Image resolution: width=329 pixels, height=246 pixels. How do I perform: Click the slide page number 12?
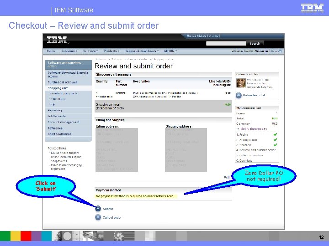(x=321, y=237)
